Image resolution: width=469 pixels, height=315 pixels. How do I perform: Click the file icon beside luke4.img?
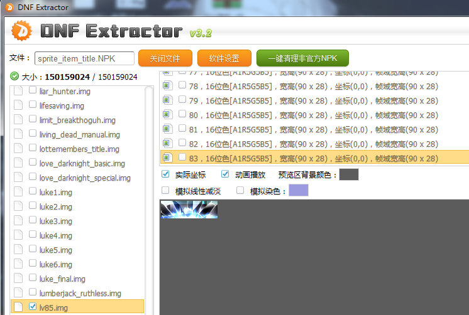point(18,235)
